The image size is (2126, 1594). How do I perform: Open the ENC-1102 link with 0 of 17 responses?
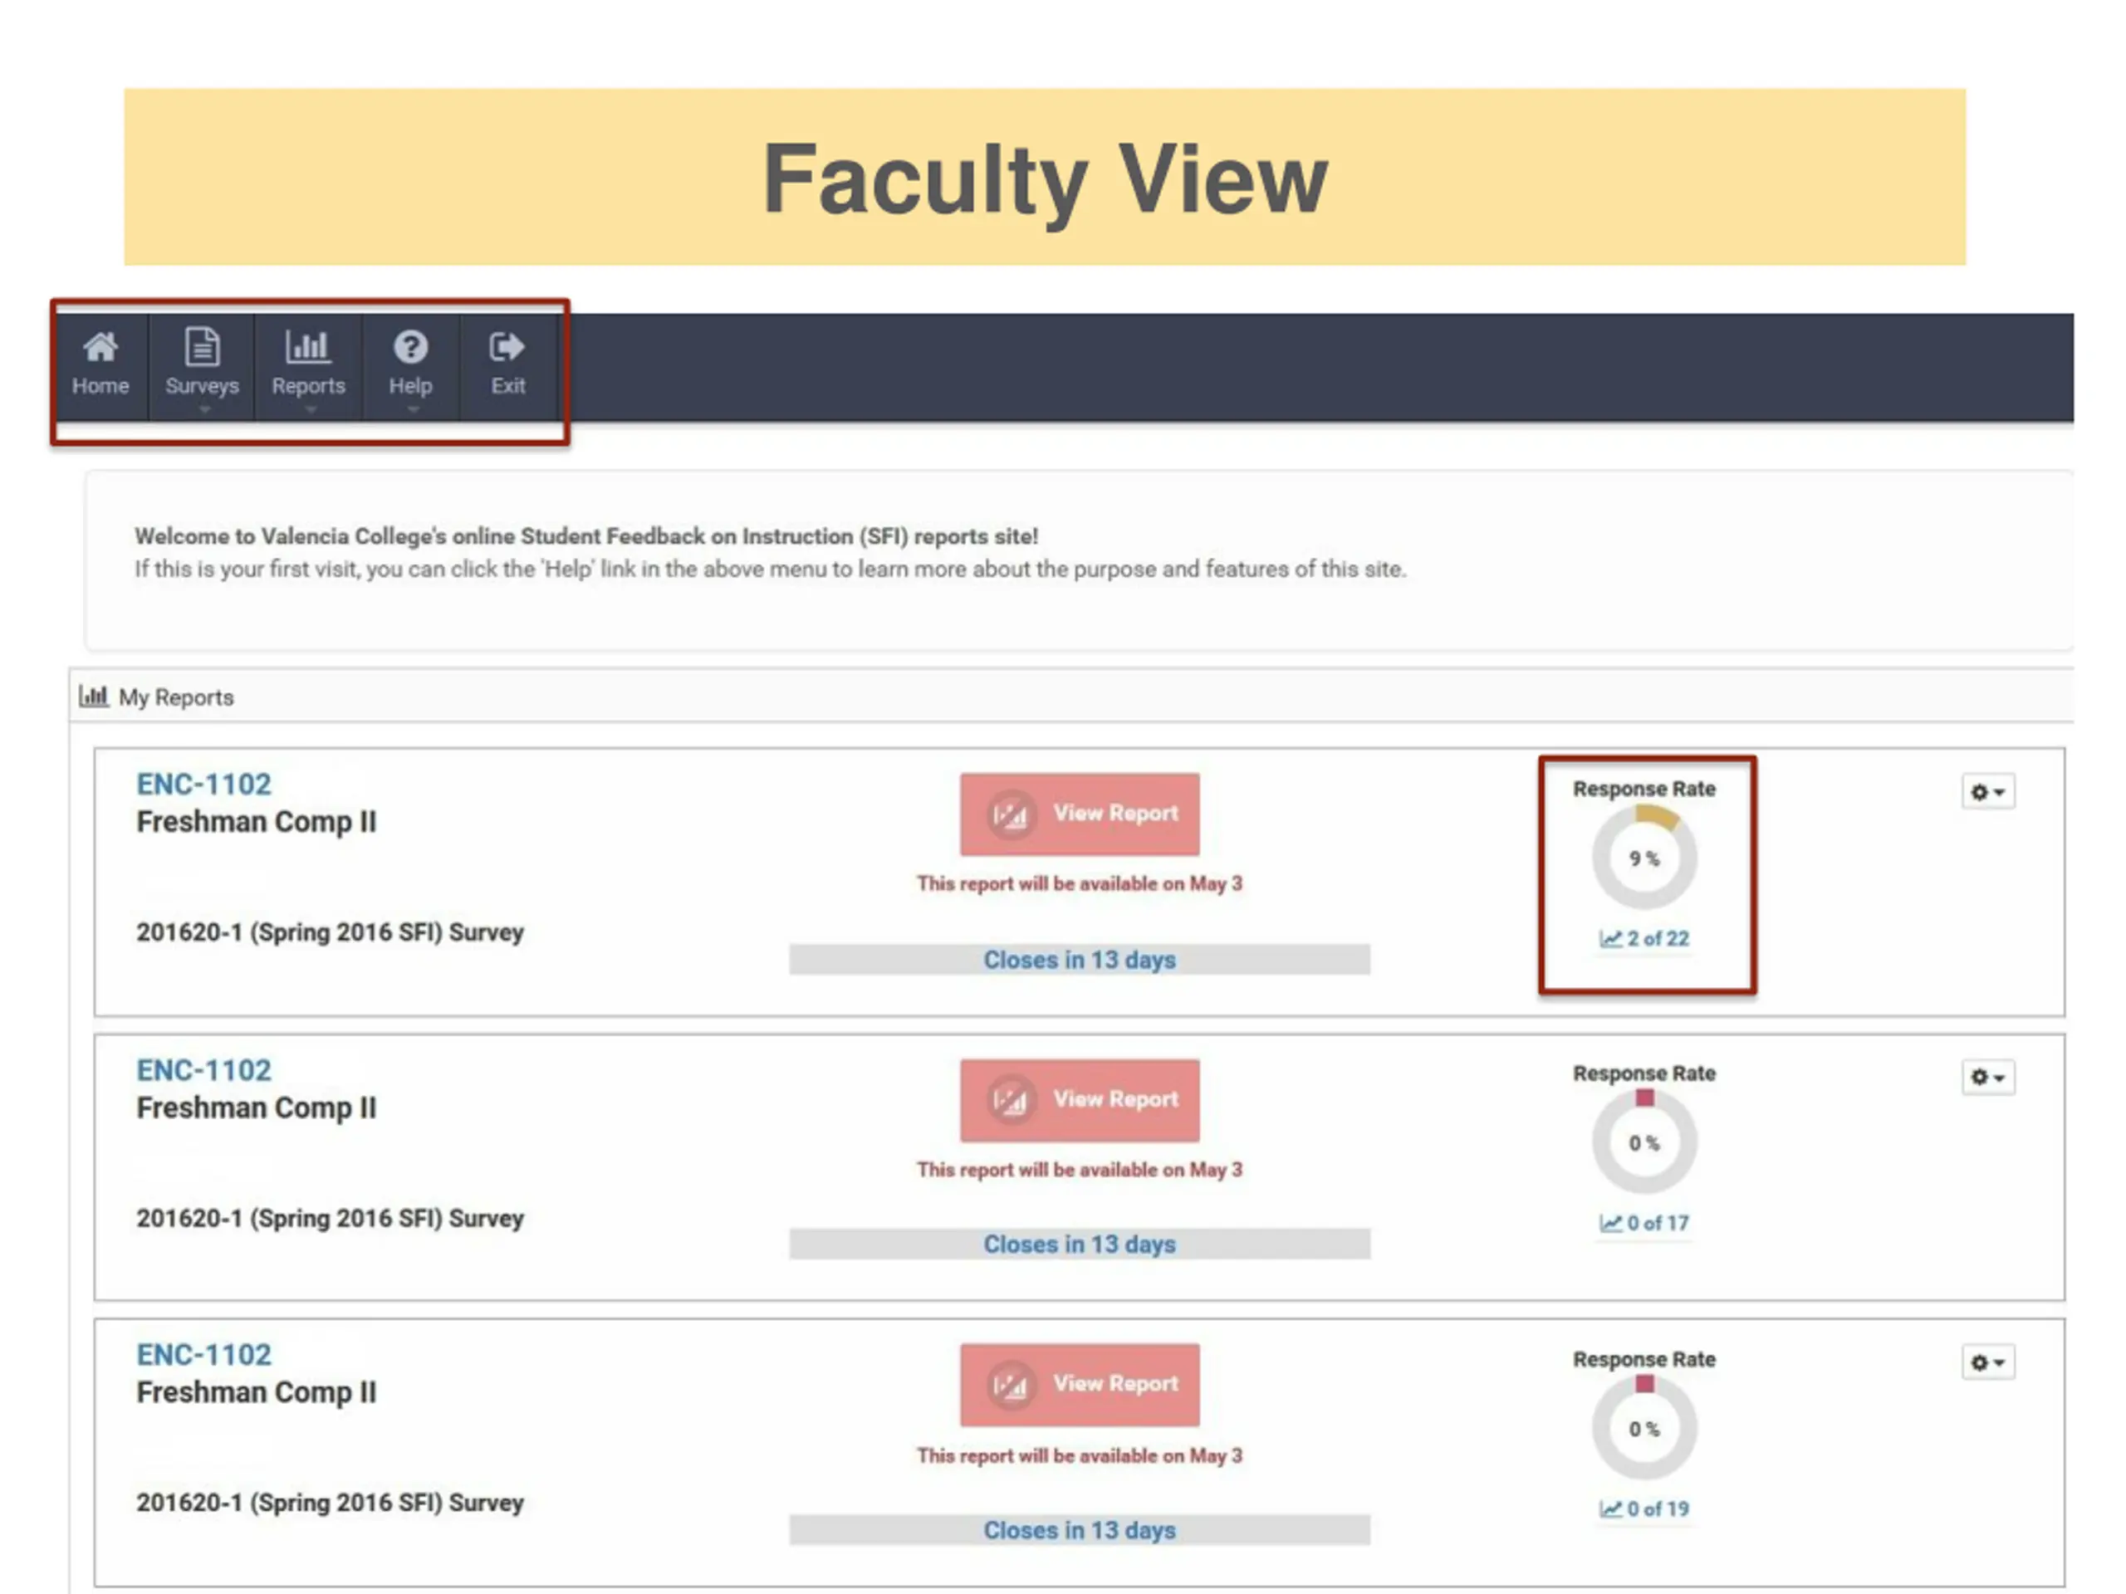pos(203,1069)
